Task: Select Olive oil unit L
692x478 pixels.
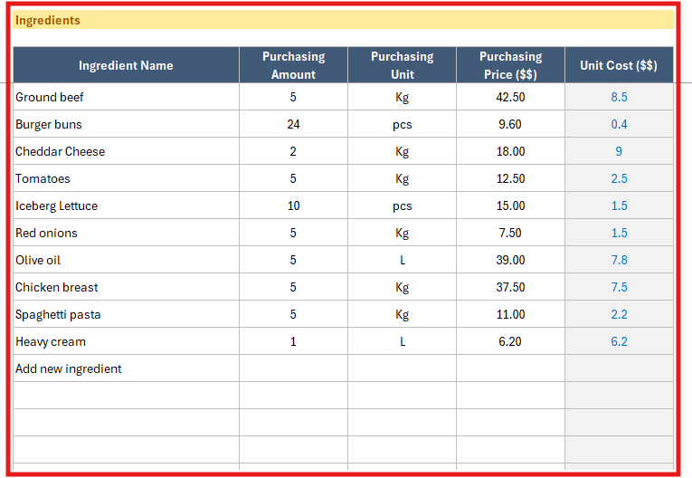Action: pyautogui.click(x=402, y=260)
